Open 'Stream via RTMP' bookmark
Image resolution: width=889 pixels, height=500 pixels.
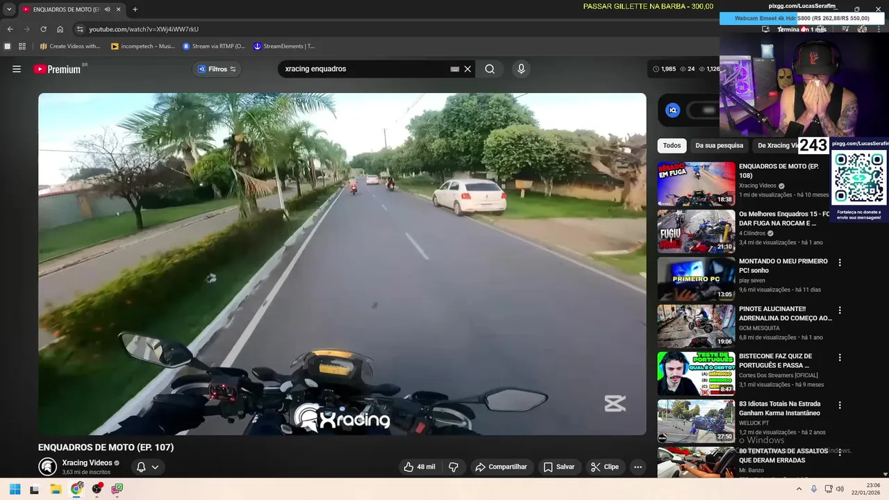point(214,47)
